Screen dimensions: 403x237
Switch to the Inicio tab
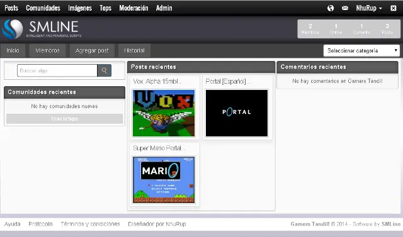pyautogui.click(x=13, y=50)
